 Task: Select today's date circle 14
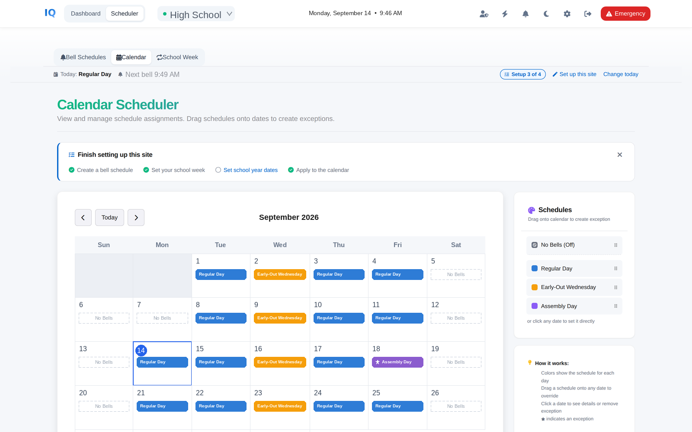(x=141, y=350)
